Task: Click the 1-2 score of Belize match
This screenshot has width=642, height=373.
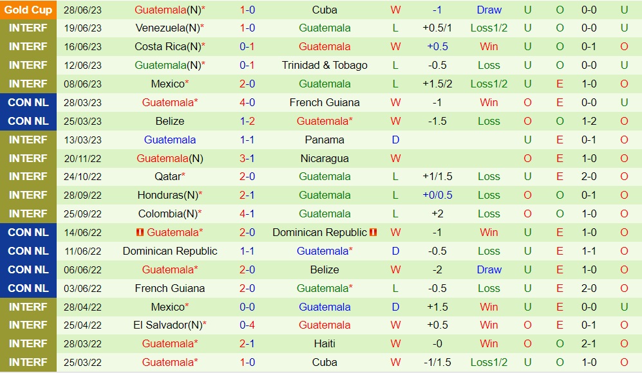Action: [x=247, y=121]
